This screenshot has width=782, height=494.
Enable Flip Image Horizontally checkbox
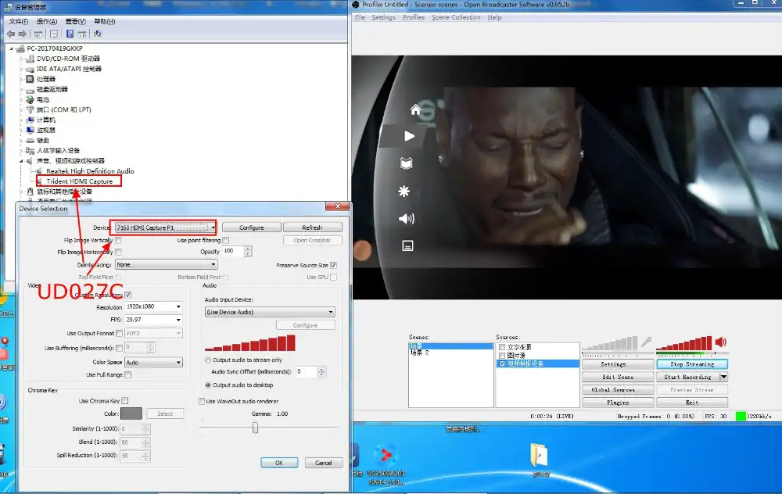pyautogui.click(x=118, y=252)
